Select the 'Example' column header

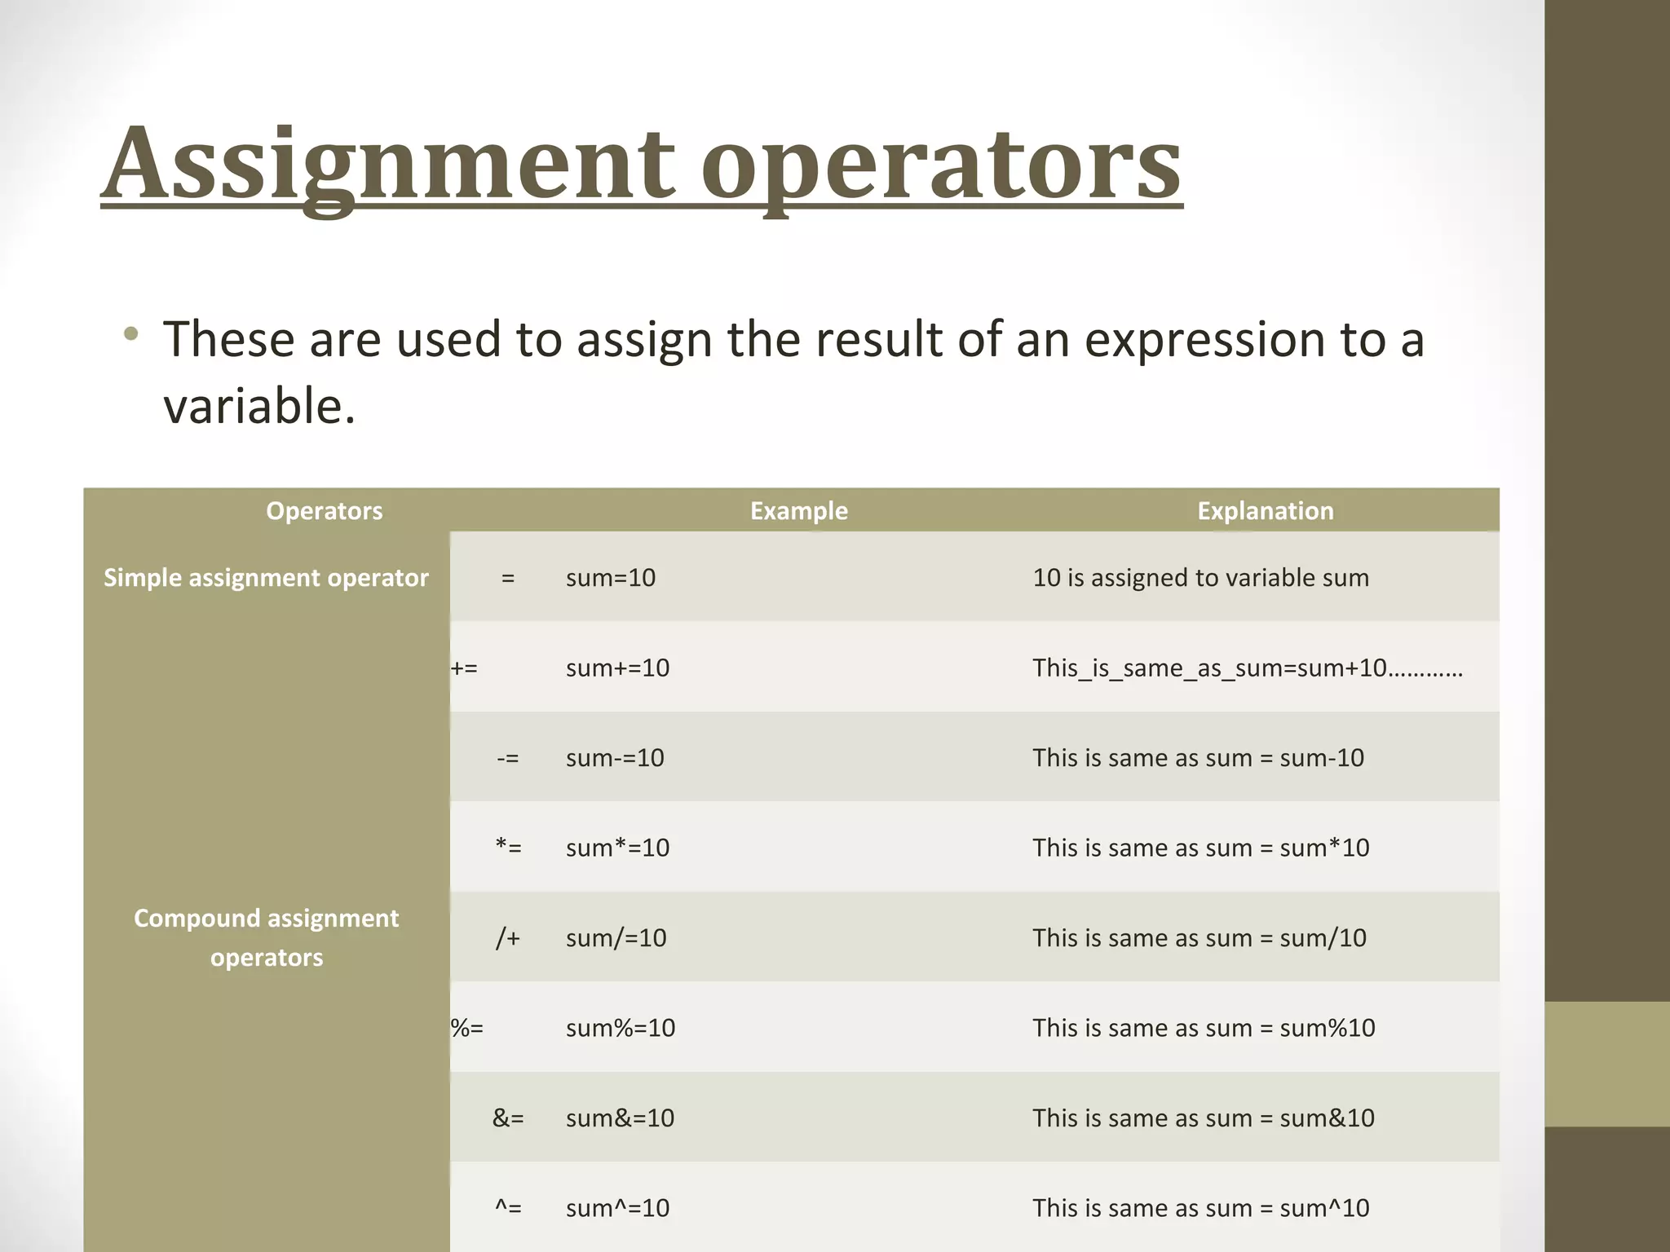pyautogui.click(x=799, y=511)
